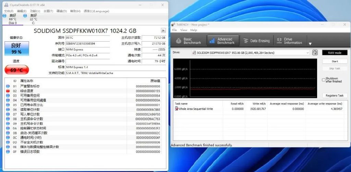Click the TxBENCH title bar app icon
This screenshot has width=351, height=172.
tap(173, 25)
